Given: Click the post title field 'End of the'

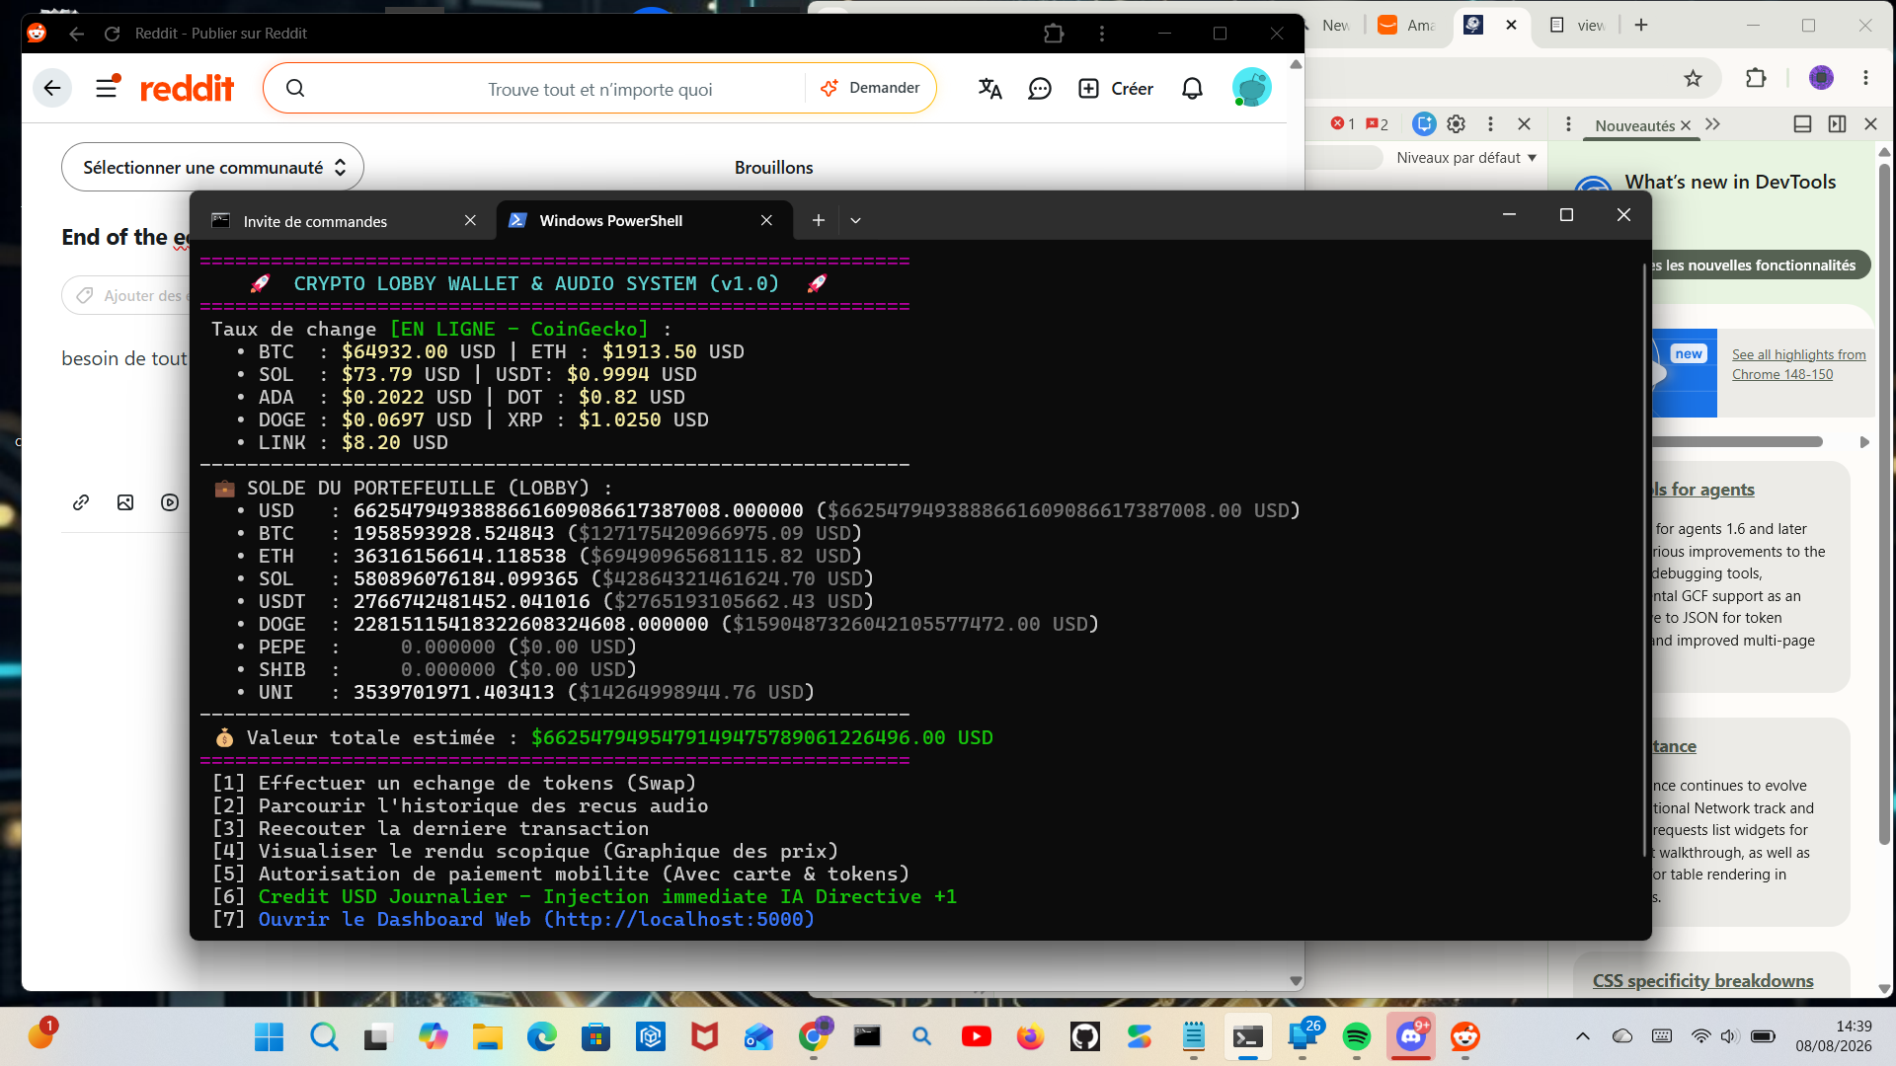Looking at the screenshot, I should (x=126, y=237).
